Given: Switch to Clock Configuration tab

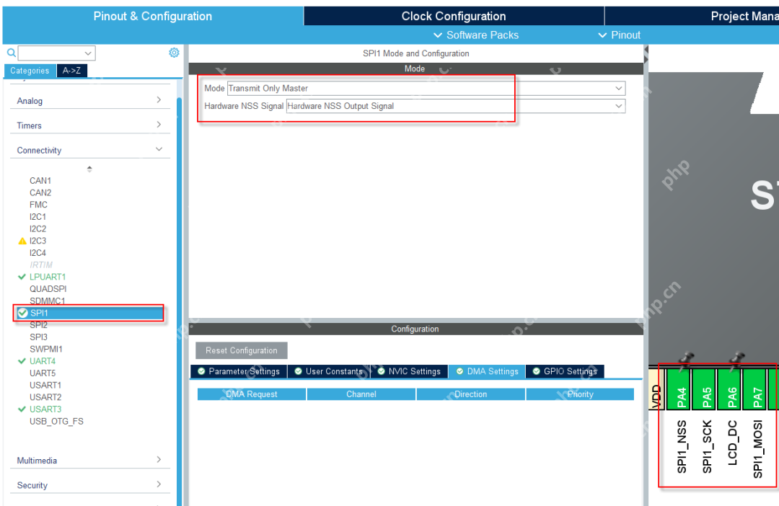Looking at the screenshot, I should [454, 16].
